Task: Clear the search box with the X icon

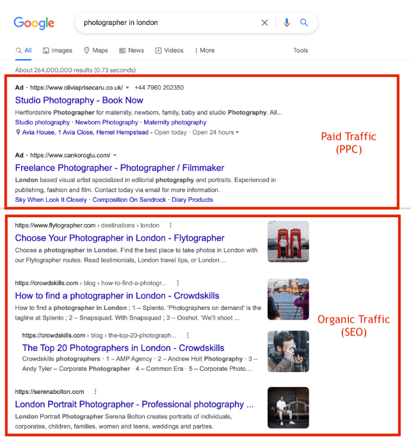Action: click(264, 22)
